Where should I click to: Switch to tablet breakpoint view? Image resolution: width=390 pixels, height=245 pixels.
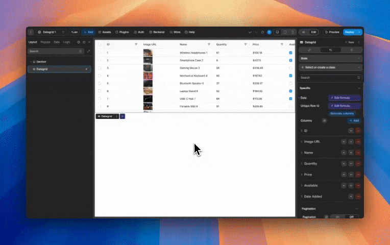click(x=285, y=32)
